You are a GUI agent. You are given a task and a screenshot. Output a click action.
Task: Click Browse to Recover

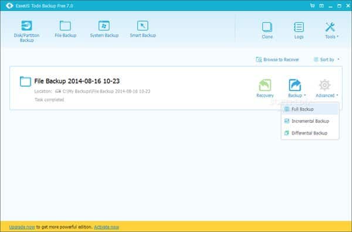[x=277, y=59]
